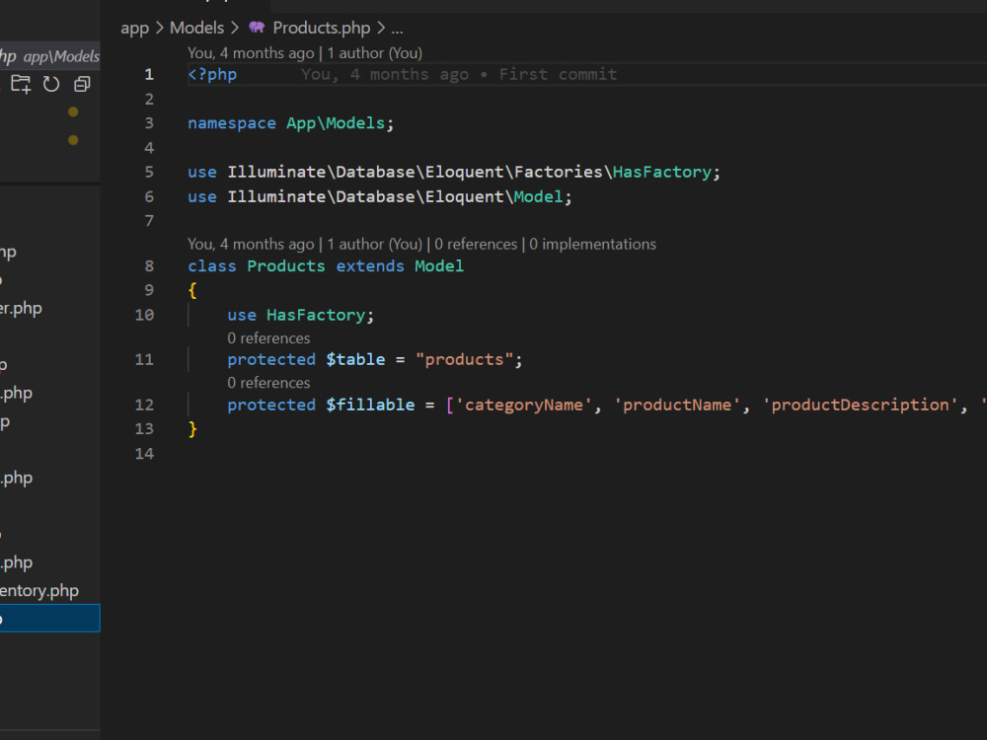Click the '<?php' opening tag

point(212,74)
